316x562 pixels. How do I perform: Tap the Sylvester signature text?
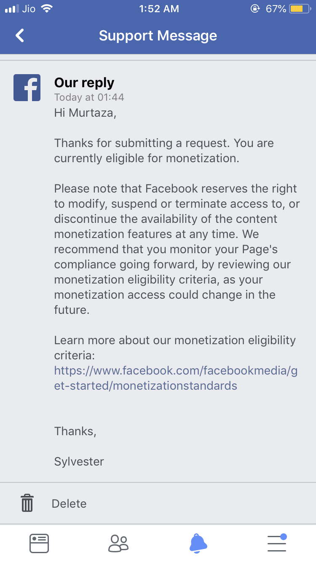79,462
